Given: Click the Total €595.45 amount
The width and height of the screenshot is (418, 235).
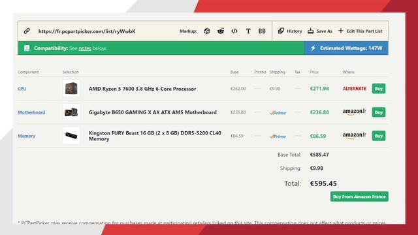Looking at the screenshot, I should [x=323, y=183].
